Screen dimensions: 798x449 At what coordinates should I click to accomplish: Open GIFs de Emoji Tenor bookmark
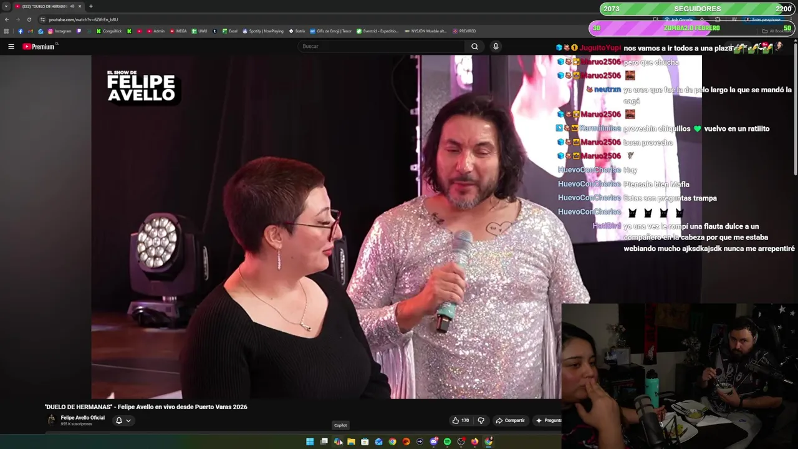click(331, 31)
